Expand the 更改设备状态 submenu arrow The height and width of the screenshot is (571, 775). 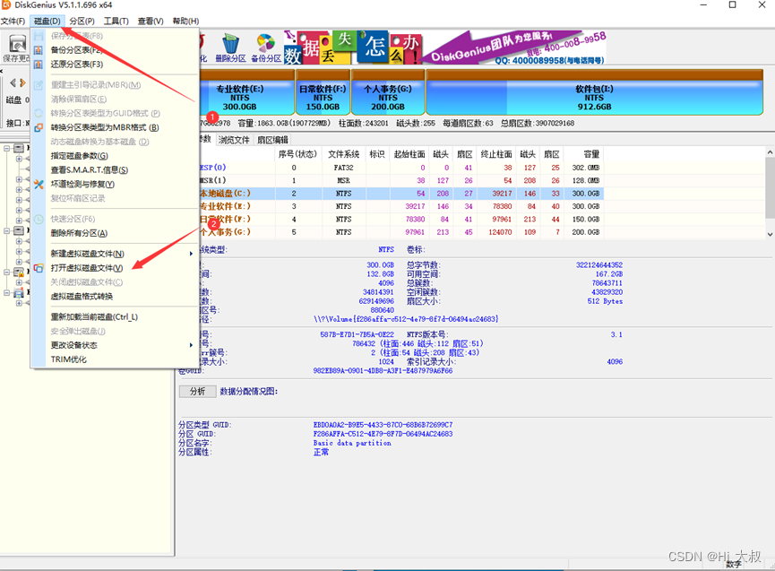(190, 344)
